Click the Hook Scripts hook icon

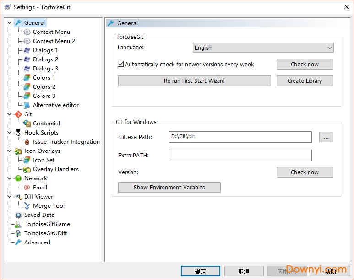point(18,133)
